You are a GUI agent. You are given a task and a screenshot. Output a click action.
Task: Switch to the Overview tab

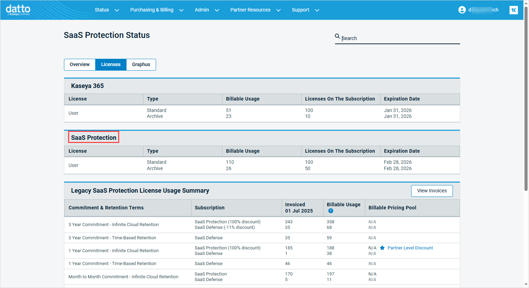[x=80, y=65]
